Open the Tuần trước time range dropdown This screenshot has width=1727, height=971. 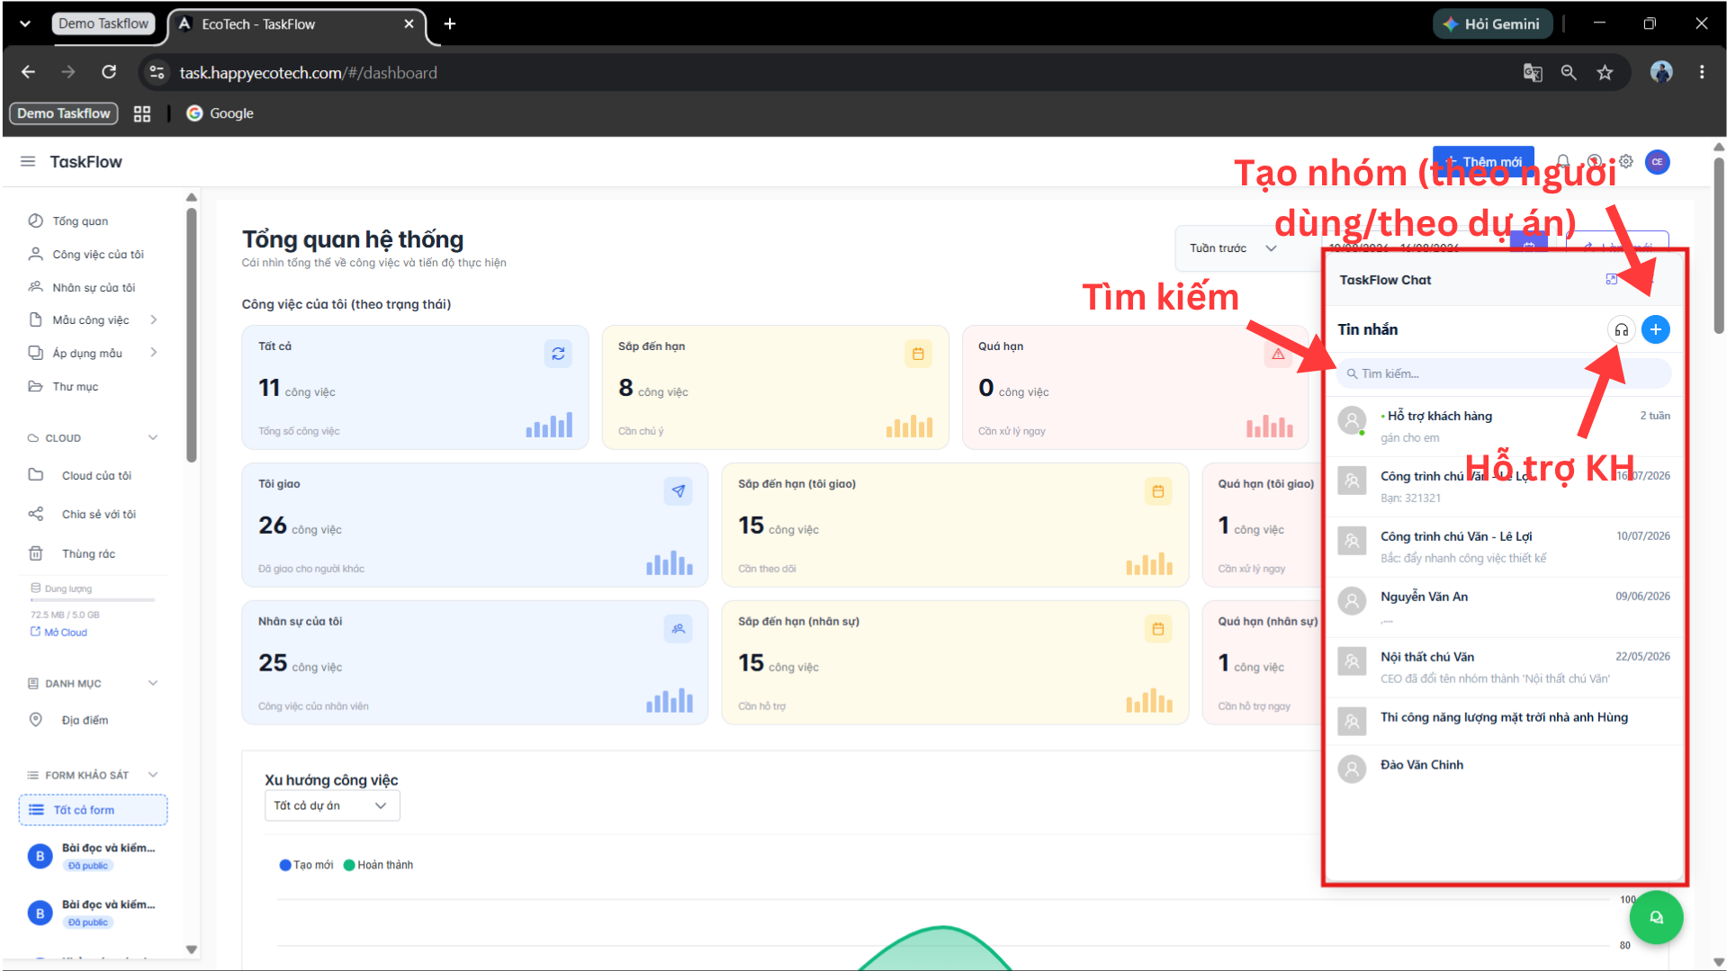click(x=1233, y=248)
